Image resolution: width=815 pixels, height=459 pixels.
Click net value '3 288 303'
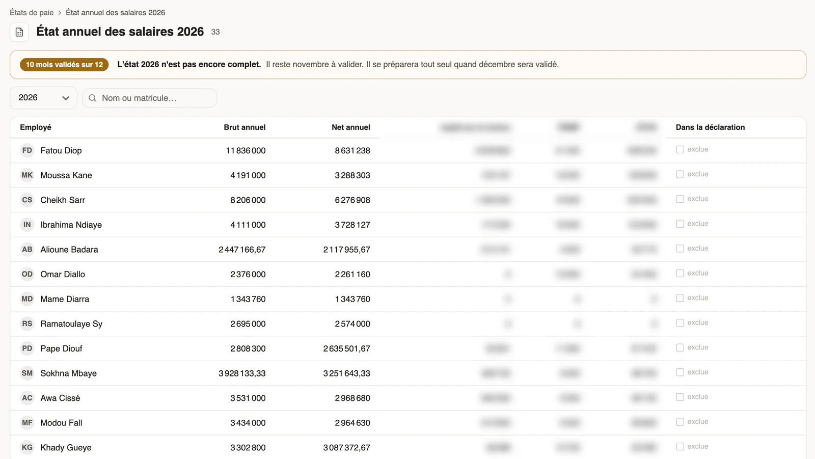coord(352,175)
